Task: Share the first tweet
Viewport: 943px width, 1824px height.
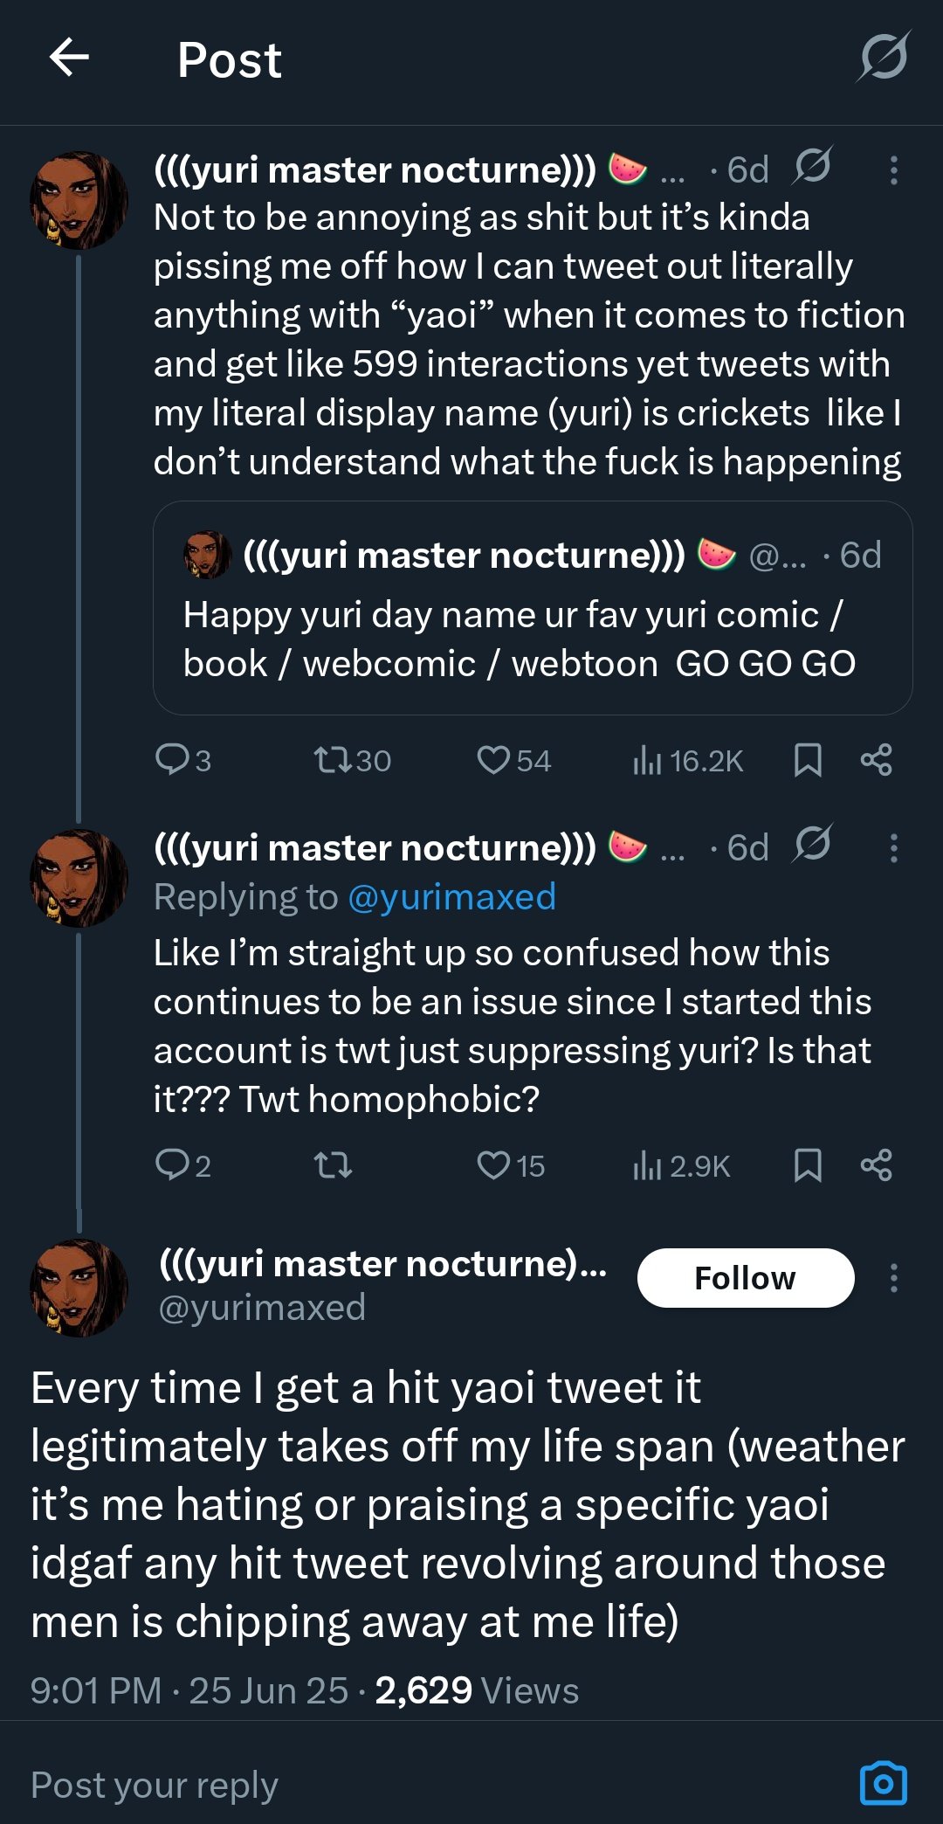Action: pos(876,760)
